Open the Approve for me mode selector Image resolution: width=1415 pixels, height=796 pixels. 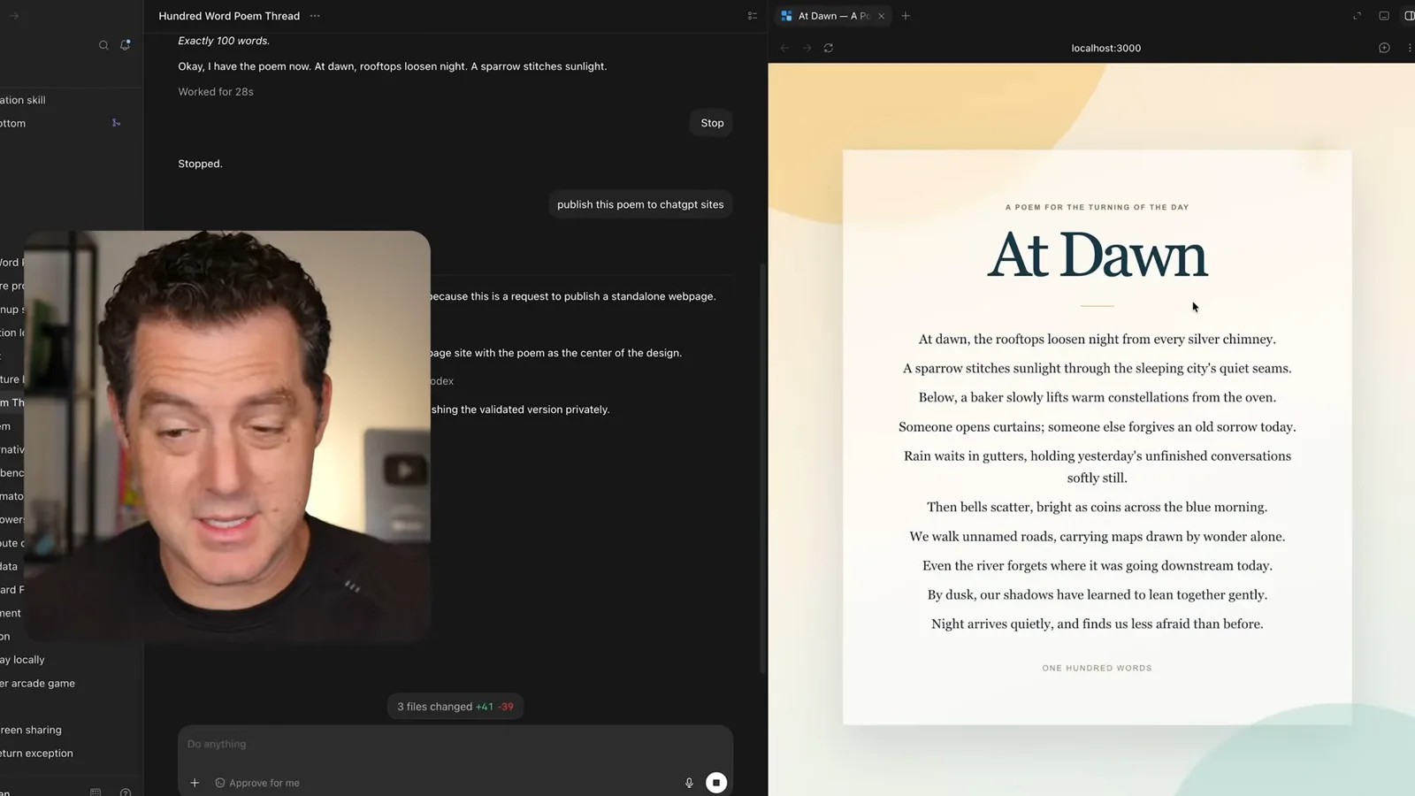point(257,783)
